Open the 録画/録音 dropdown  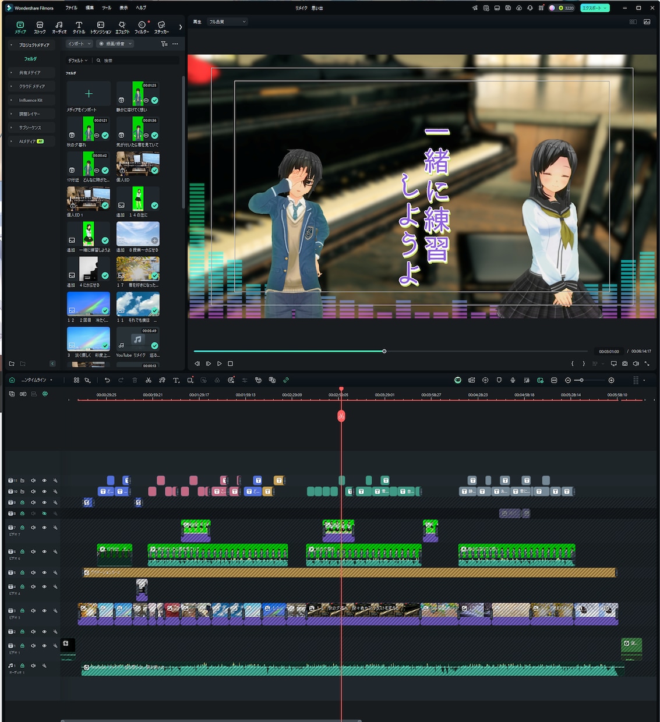click(115, 44)
